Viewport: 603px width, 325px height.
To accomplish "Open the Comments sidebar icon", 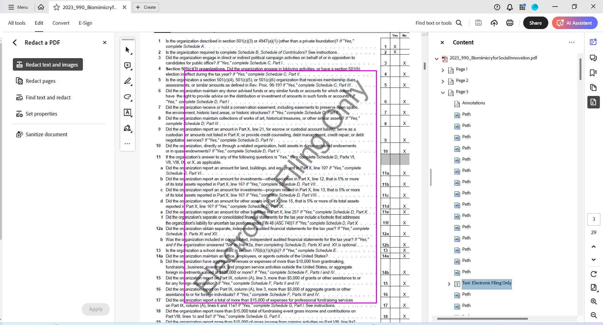I will click(x=593, y=58).
